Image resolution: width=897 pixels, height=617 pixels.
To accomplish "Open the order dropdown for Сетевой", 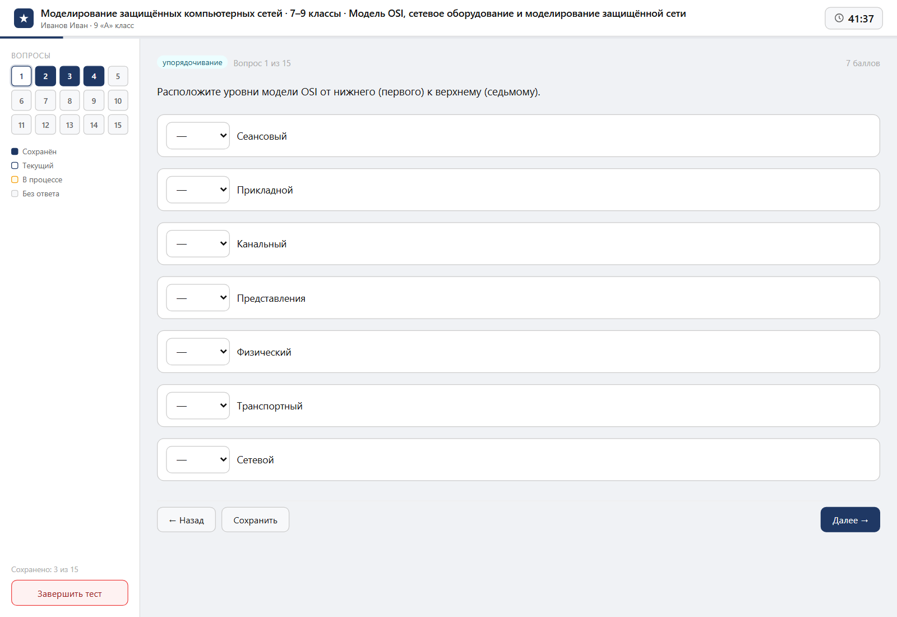I will pyautogui.click(x=198, y=459).
